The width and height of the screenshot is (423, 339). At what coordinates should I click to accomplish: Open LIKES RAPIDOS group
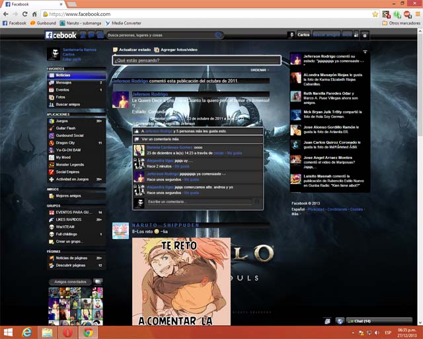coord(76,220)
